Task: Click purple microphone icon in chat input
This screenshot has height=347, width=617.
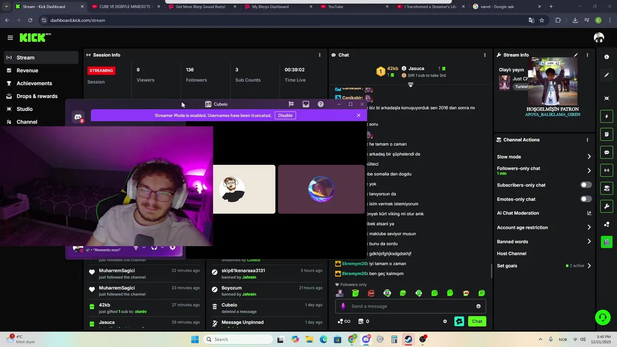Action: (343, 306)
